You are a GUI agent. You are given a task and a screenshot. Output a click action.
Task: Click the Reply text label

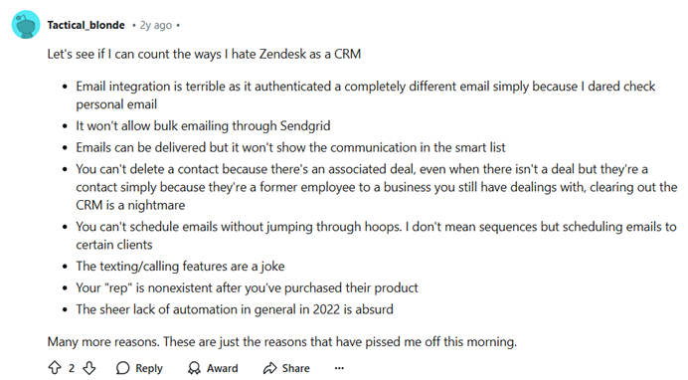point(149,368)
